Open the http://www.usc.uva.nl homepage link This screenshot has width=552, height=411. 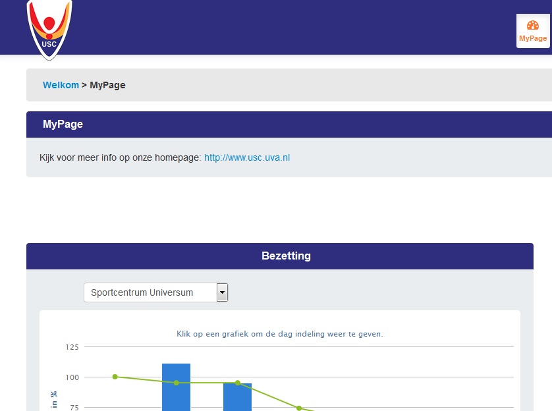point(247,157)
